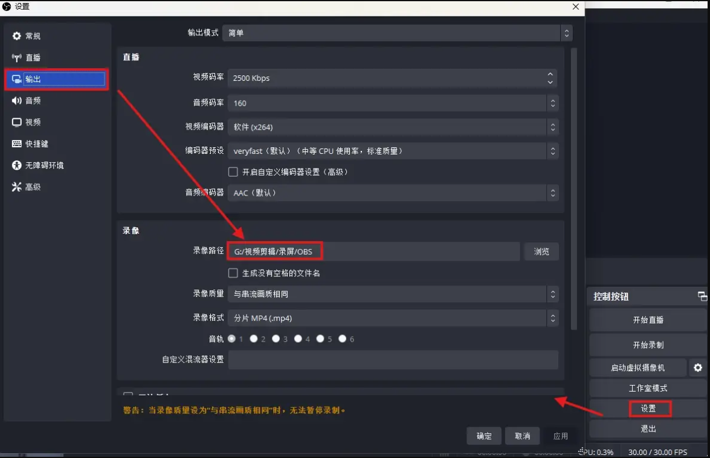Click 退出 in the controls panel
This screenshot has width=710, height=458.
tap(648, 428)
